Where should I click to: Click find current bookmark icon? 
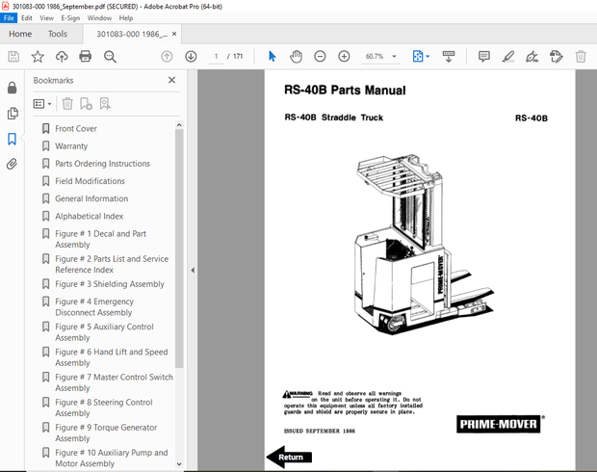[x=105, y=104]
